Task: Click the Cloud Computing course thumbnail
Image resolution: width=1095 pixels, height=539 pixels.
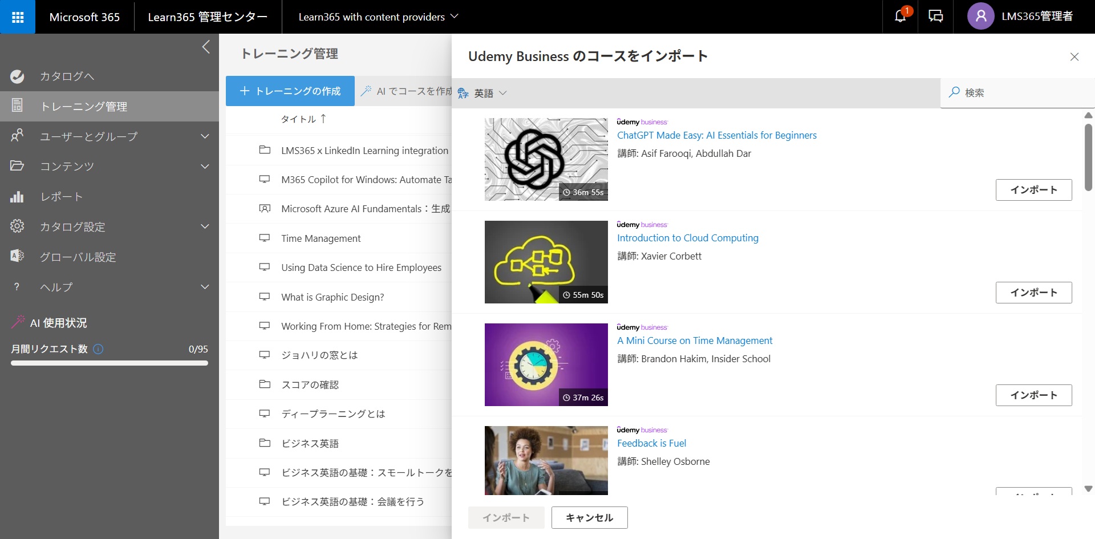Action: click(546, 262)
